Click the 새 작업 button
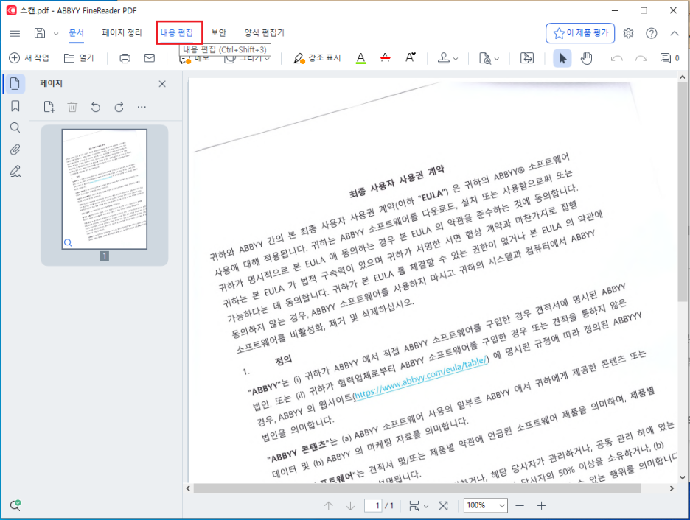The width and height of the screenshot is (690, 520). [x=29, y=58]
